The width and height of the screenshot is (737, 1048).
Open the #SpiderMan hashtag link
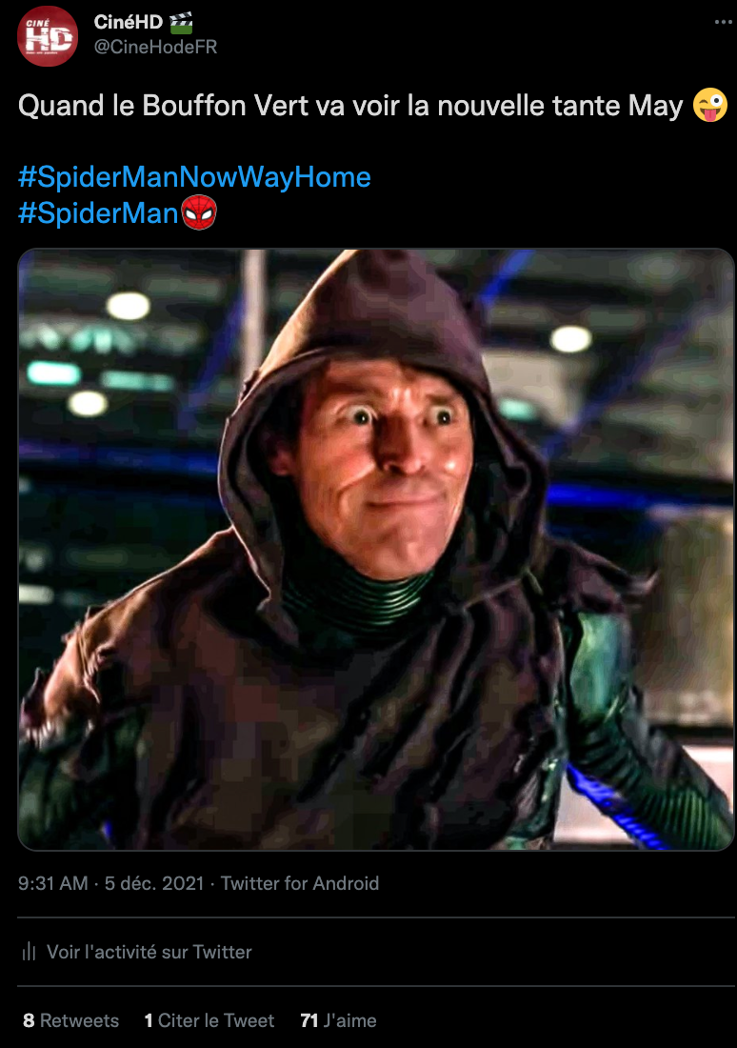coord(98,213)
